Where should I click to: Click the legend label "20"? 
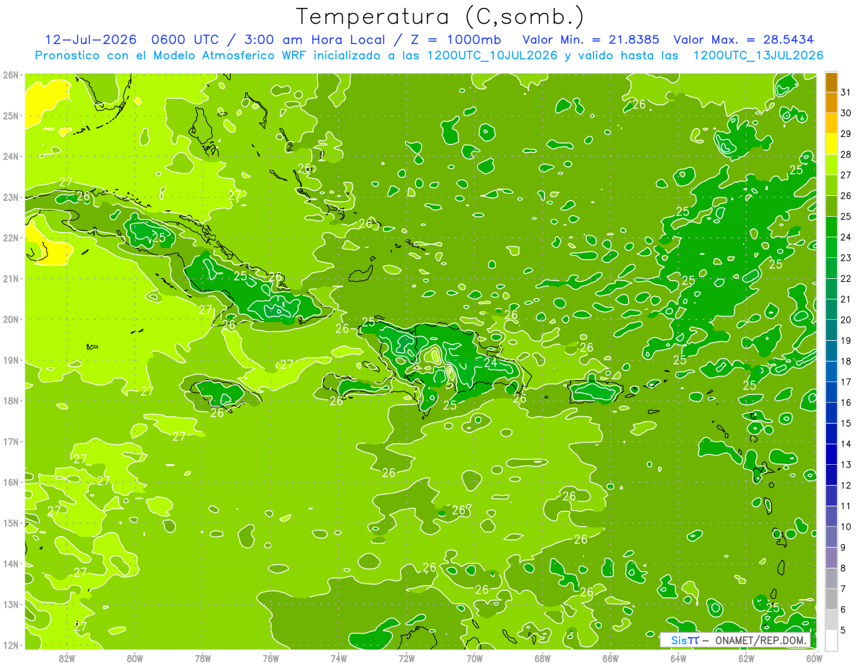846,320
